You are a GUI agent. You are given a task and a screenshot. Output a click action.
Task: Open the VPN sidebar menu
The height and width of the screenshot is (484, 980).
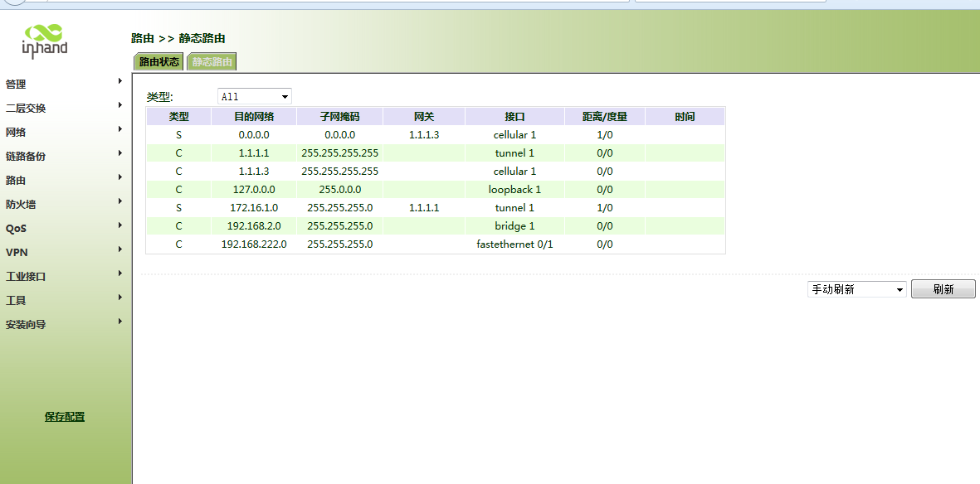pos(17,253)
